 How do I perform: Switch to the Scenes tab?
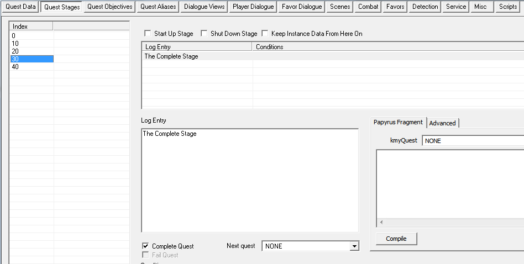pyautogui.click(x=340, y=7)
